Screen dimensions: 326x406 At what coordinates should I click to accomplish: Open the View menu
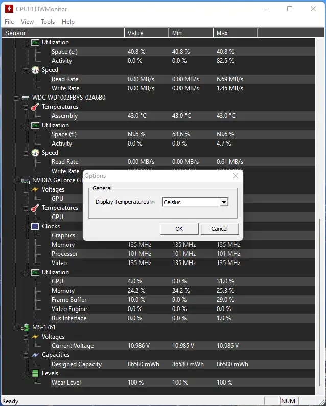coord(27,22)
